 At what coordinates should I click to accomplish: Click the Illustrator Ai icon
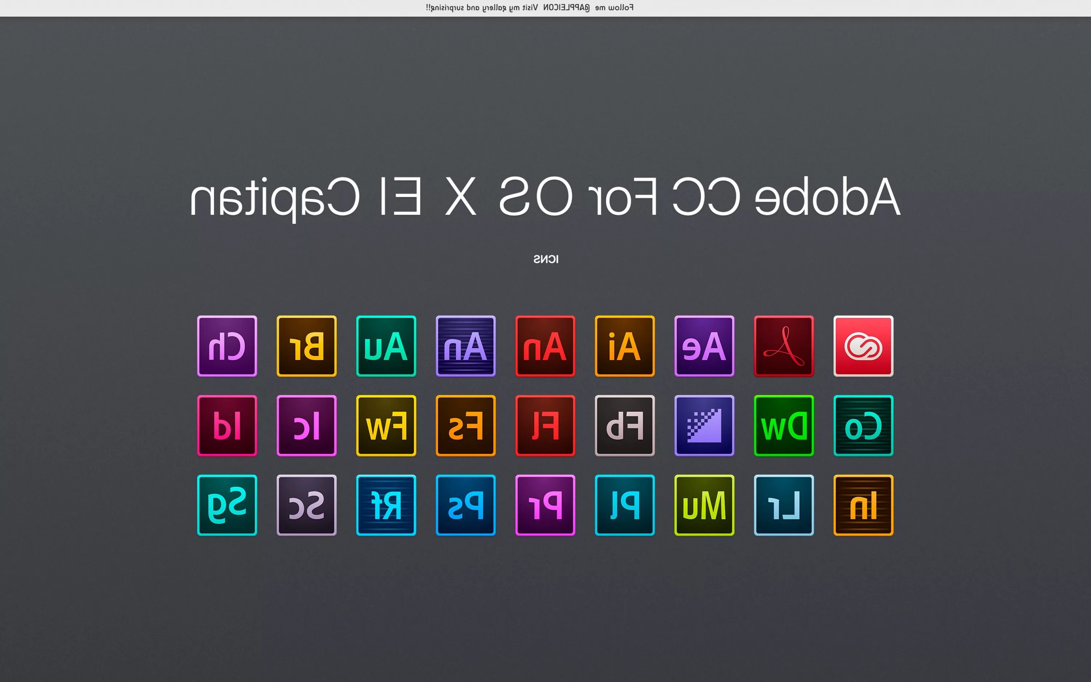click(624, 346)
